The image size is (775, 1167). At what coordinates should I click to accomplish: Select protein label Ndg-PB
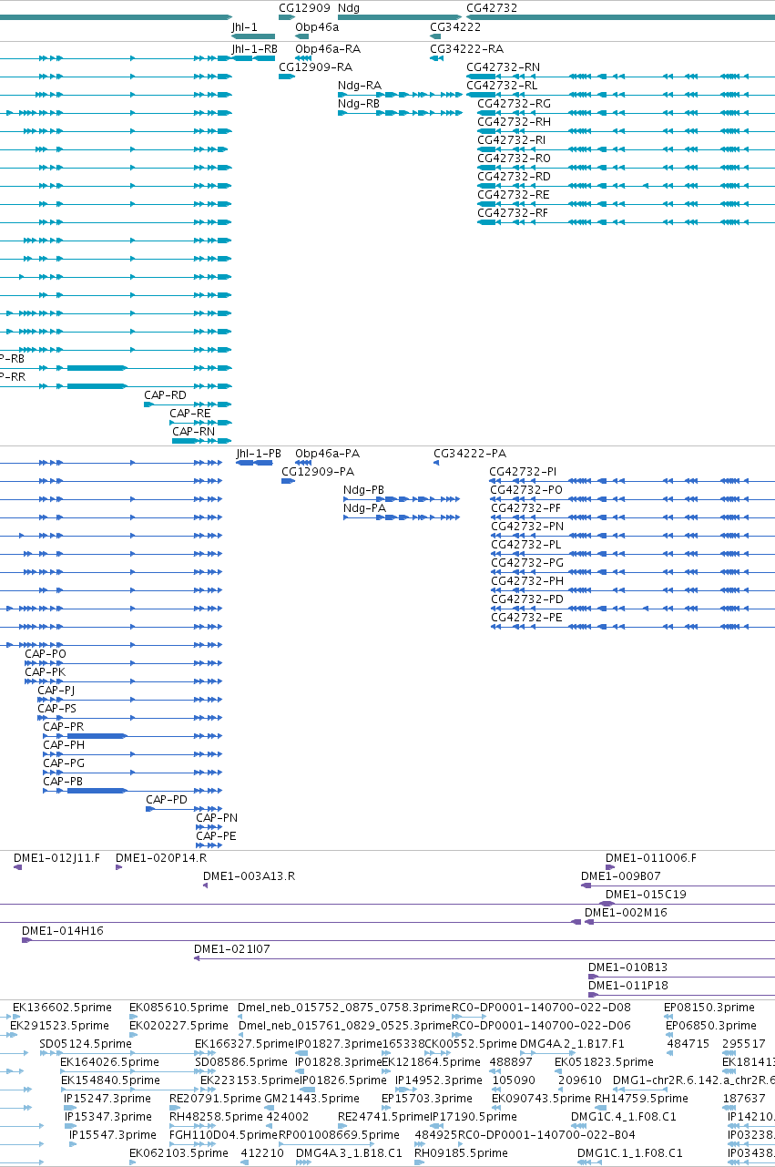click(x=364, y=489)
